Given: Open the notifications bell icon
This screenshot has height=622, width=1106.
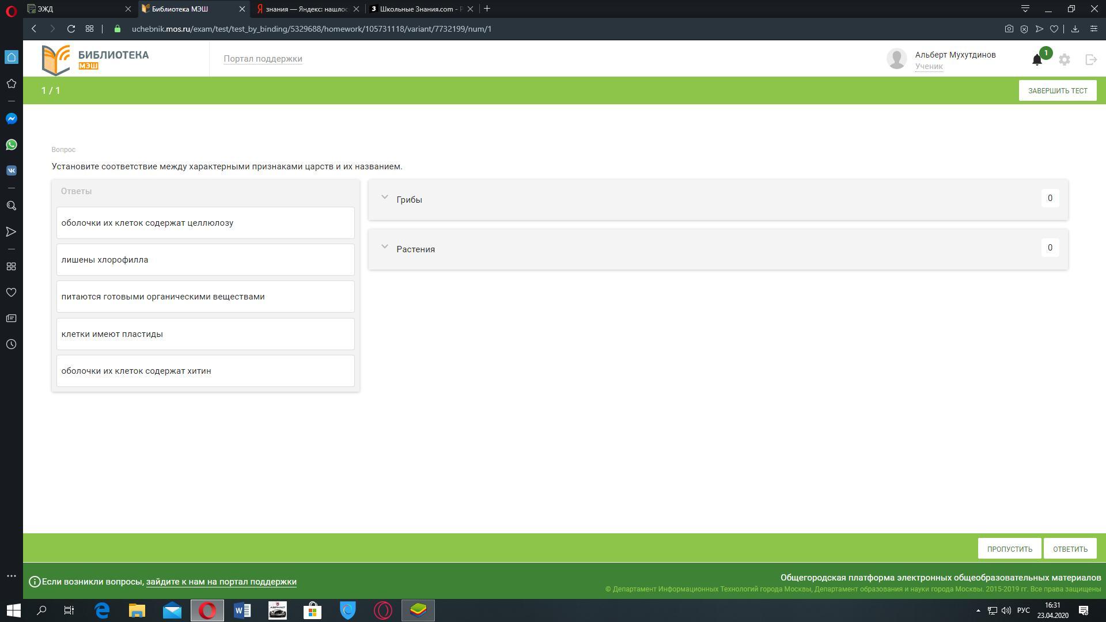Looking at the screenshot, I should click(x=1037, y=60).
